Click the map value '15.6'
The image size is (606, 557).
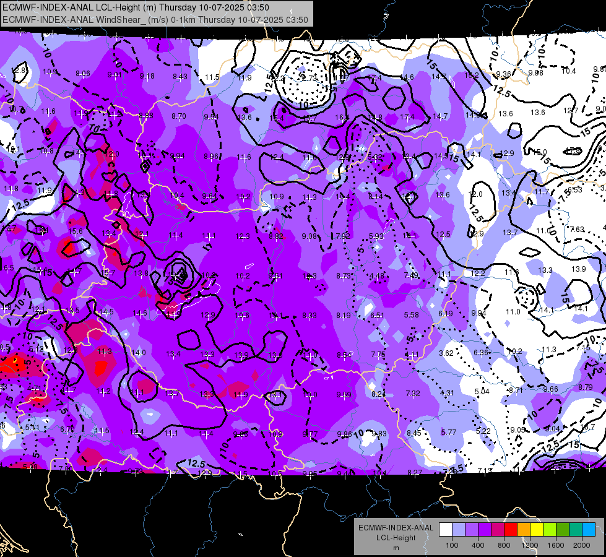click(x=76, y=231)
